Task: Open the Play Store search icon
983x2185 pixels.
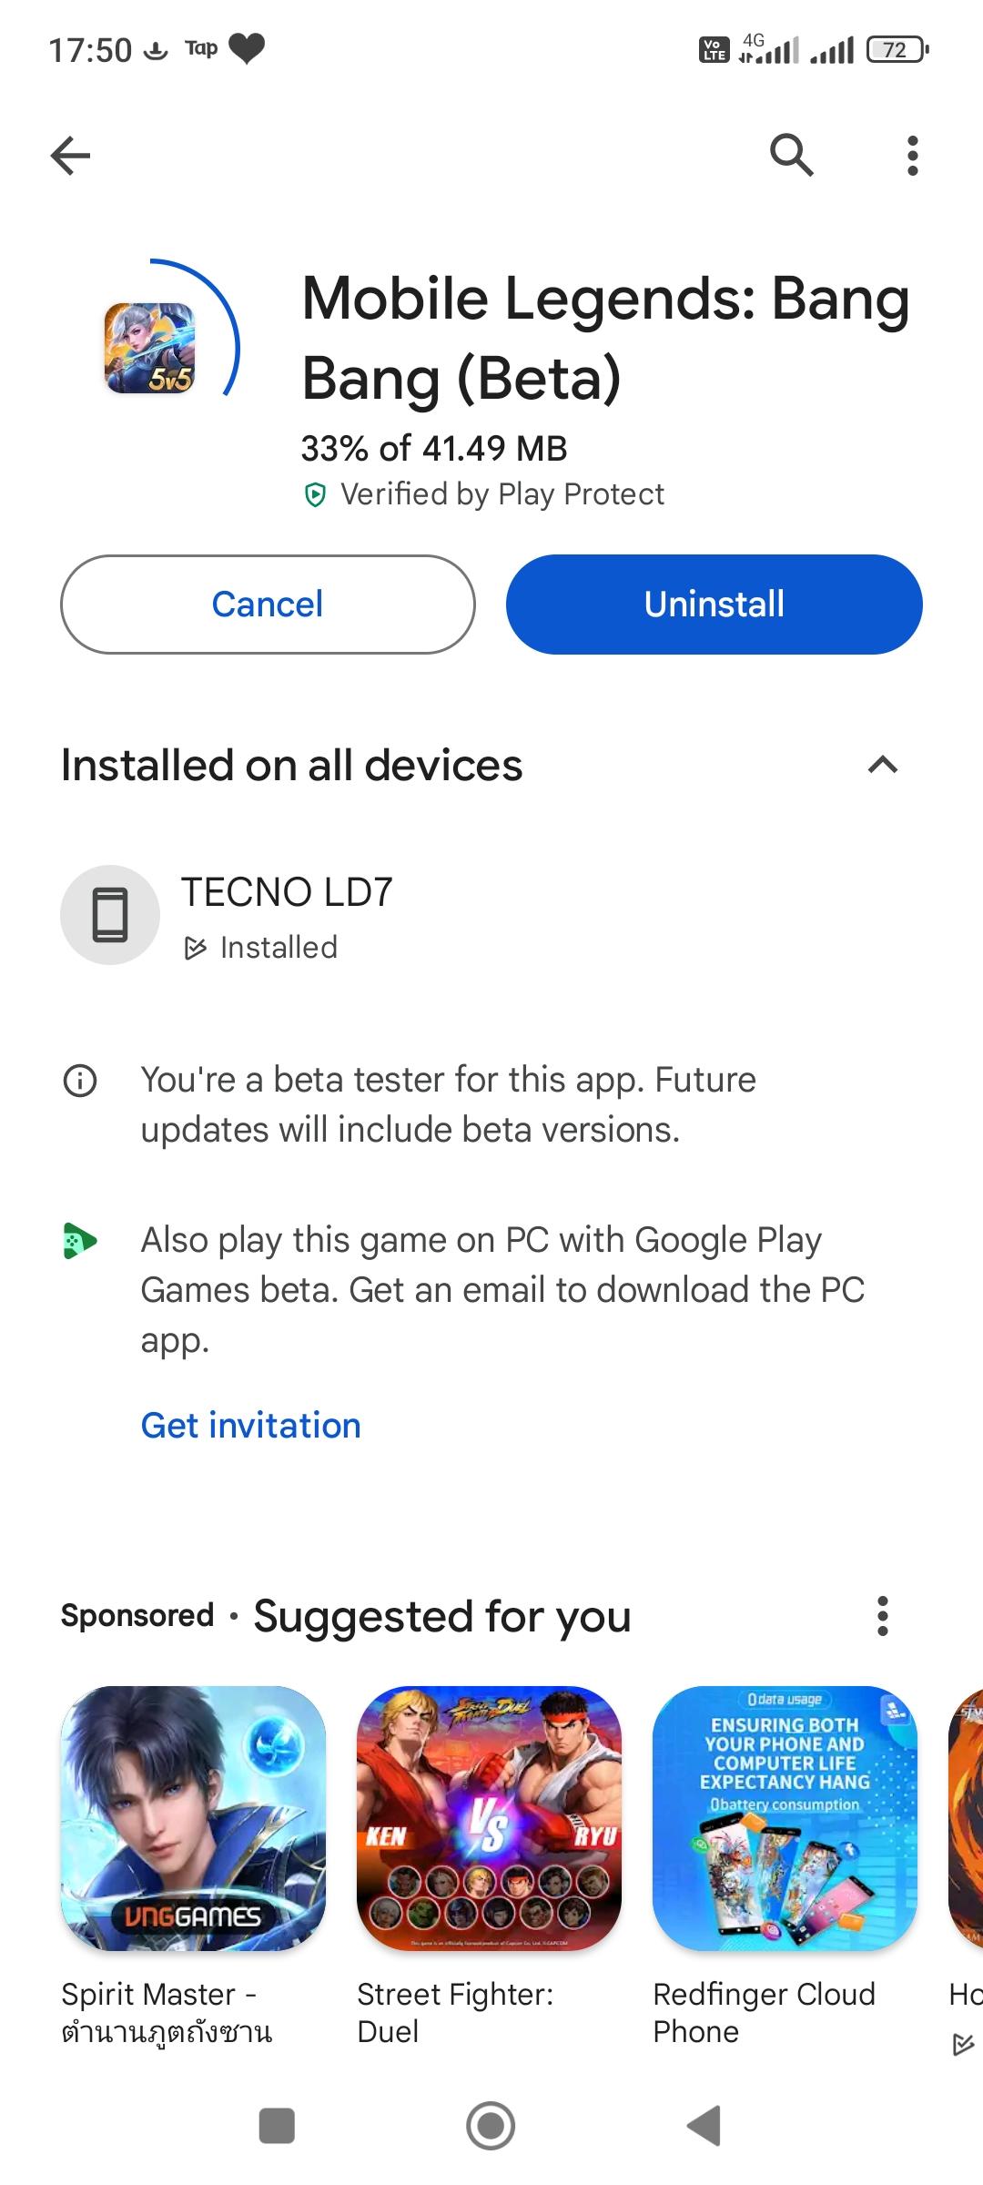Action: pyautogui.click(x=791, y=155)
